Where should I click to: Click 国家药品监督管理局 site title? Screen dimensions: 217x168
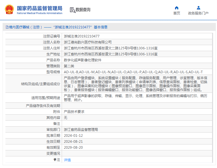[40, 8]
